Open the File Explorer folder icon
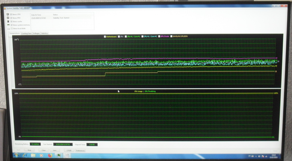The height and width of the screenshot is (161, 292). [33, 155]
